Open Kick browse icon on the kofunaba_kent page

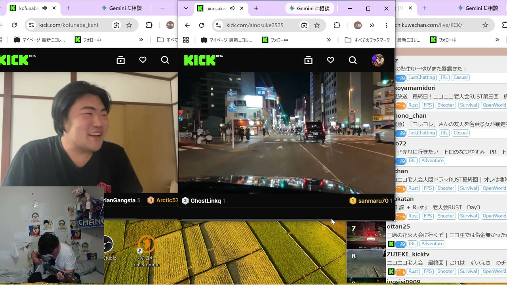[x=120, y=60]
